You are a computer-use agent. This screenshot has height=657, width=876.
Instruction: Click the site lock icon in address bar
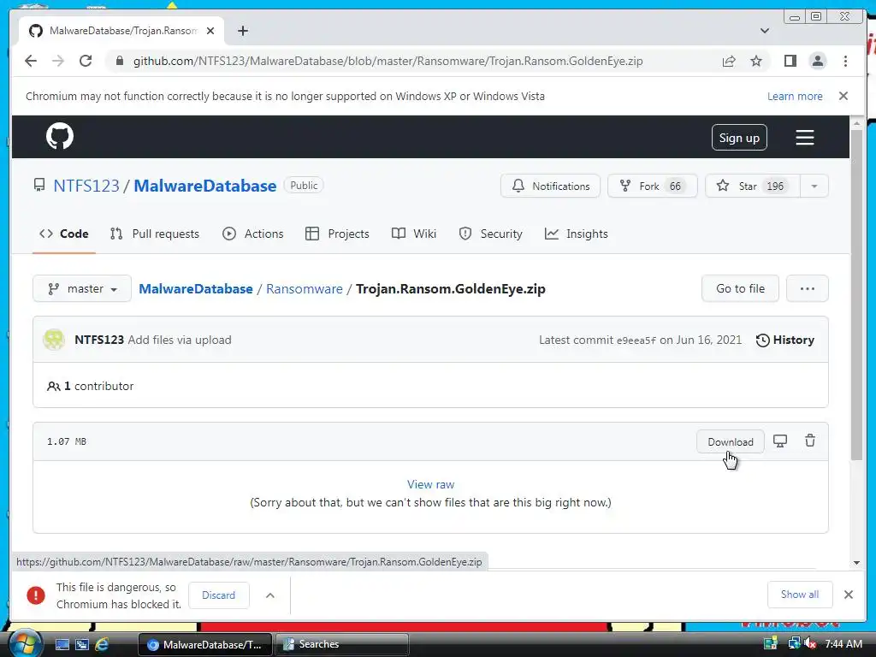coord(120,61)
